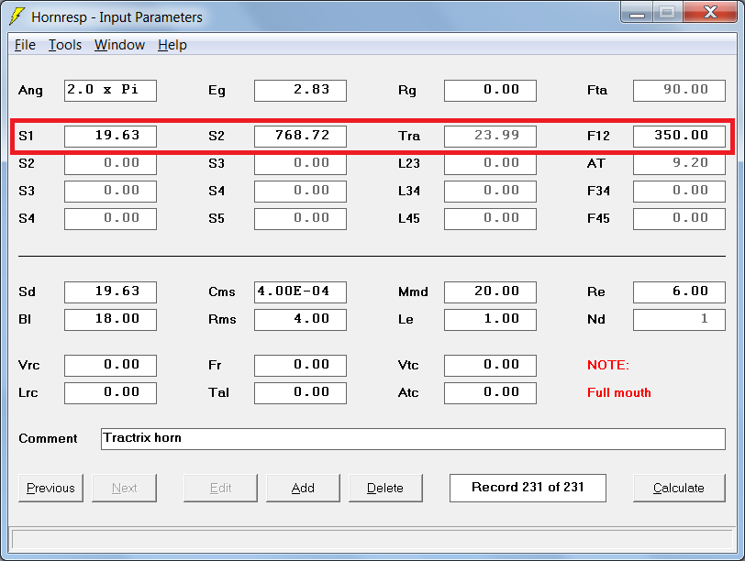Select the Tal input field
The height and width of the screenshot is (561, 745).
tap(300, 393)
